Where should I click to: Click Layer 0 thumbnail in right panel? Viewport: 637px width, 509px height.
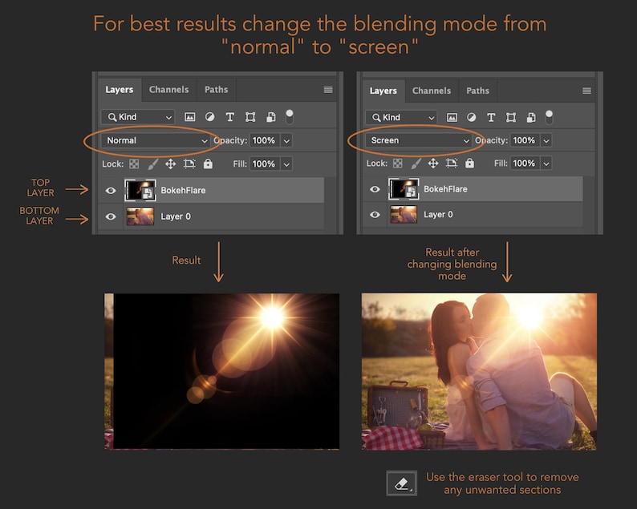404,214
